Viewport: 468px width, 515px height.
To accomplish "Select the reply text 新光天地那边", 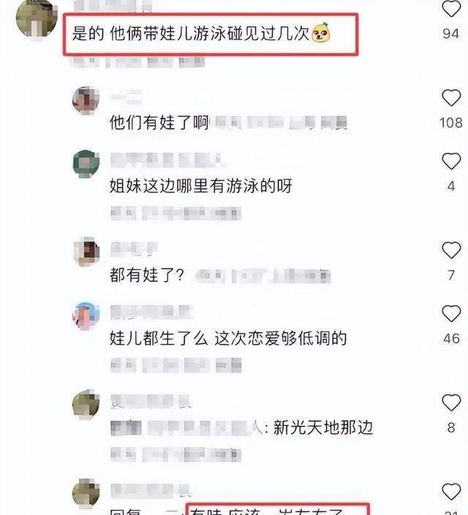I will (x=323, y=428).
